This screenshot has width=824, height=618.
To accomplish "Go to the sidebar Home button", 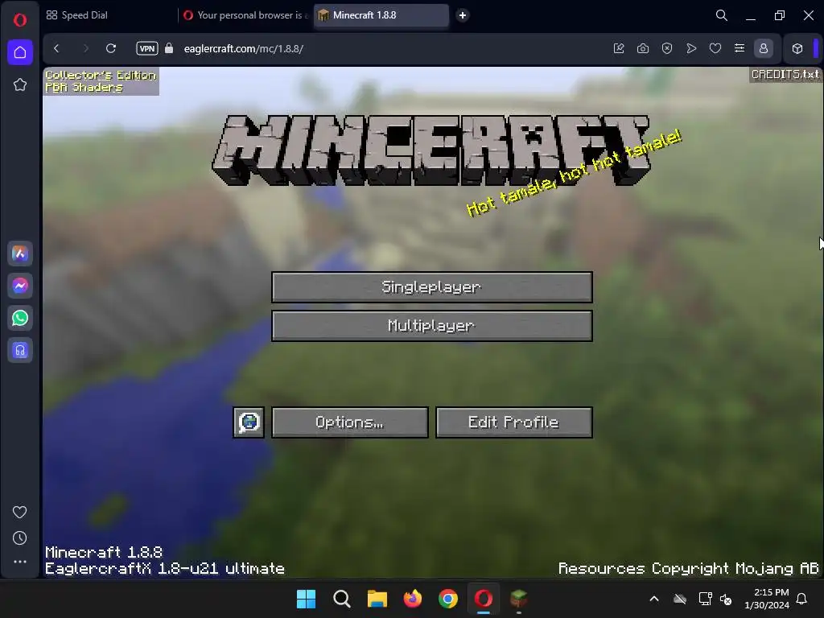I will [20, 52].
